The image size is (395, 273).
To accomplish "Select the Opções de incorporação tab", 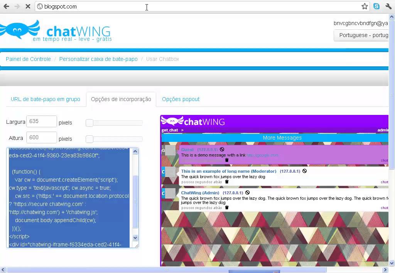I will pos(121,99).
